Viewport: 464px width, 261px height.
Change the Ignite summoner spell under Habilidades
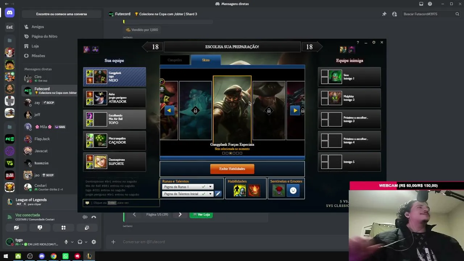[x=254, y=190]
